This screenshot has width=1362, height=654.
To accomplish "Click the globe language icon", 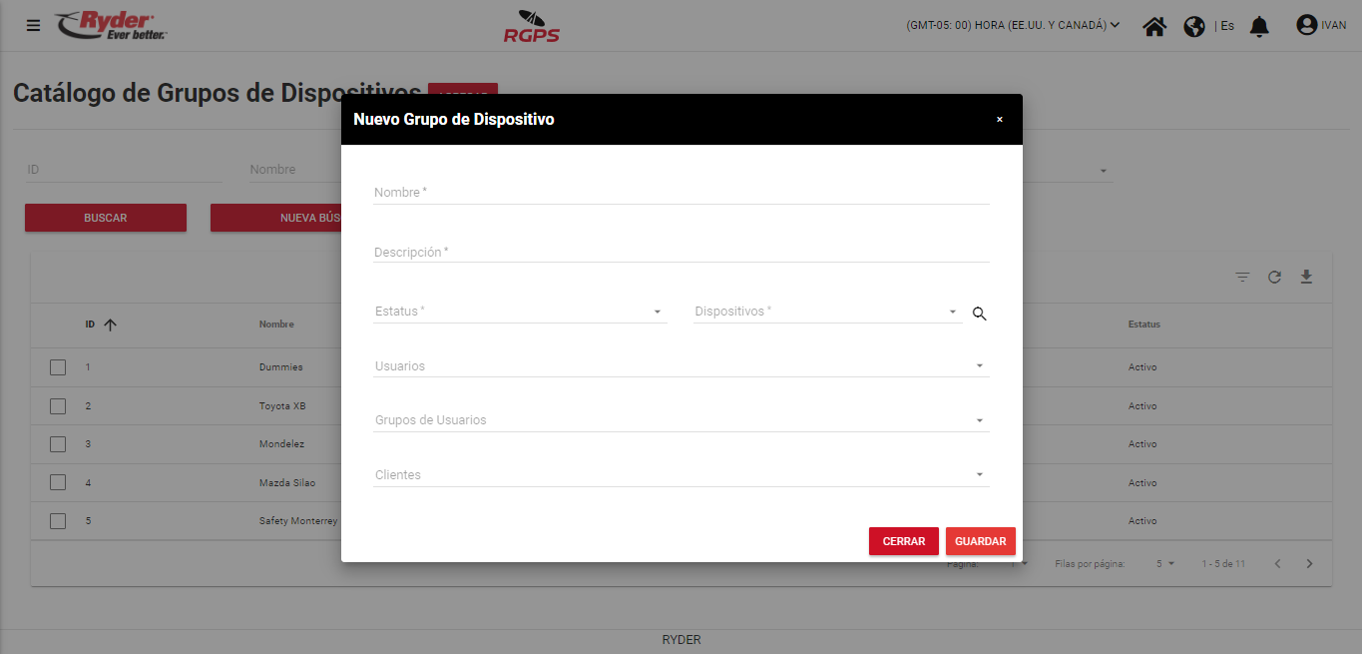I will [x=1194, y=26].
